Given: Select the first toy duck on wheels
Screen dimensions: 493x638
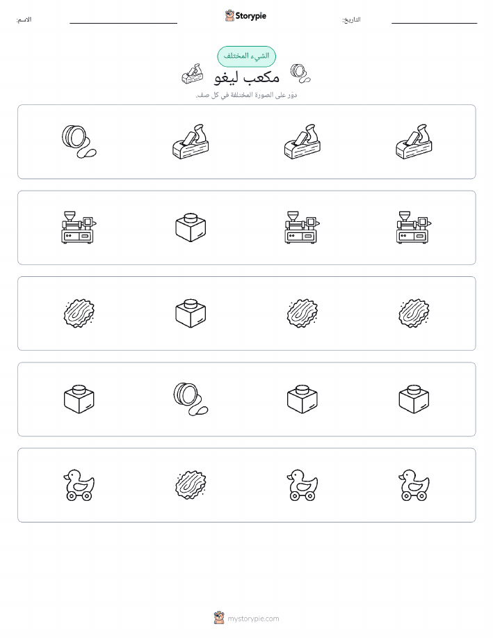Looking at the screenshot, I should coord(79,485).
